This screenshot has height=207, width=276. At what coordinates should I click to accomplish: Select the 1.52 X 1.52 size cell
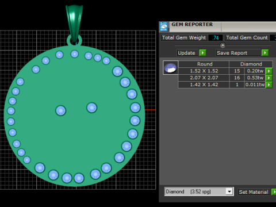204,71
